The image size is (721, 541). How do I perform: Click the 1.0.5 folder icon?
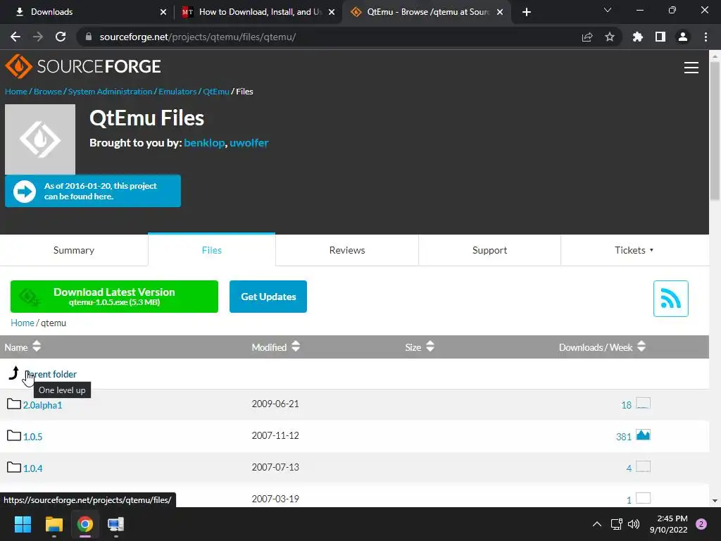[14, 435]
